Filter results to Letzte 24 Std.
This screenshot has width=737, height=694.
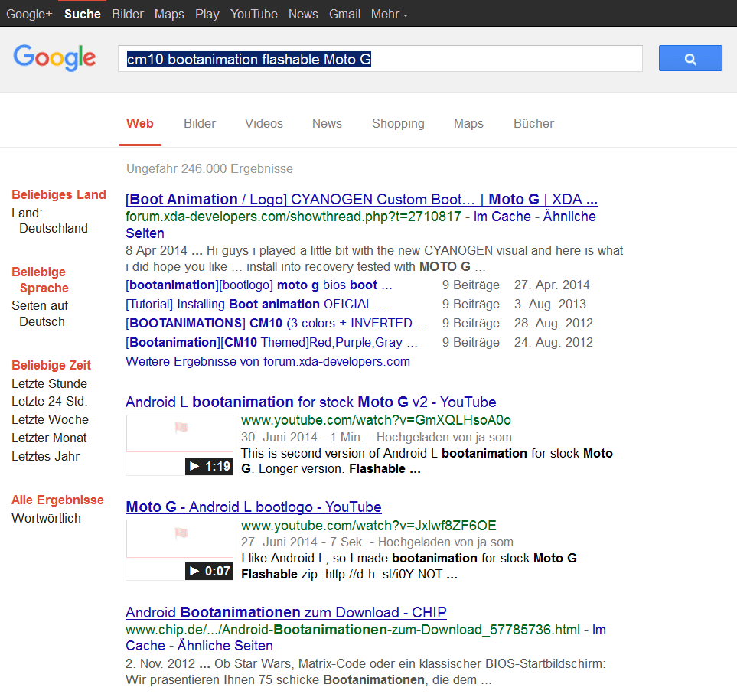49,402
